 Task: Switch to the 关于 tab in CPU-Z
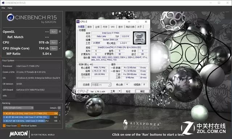pyautogui.click(x=139, y=27)
